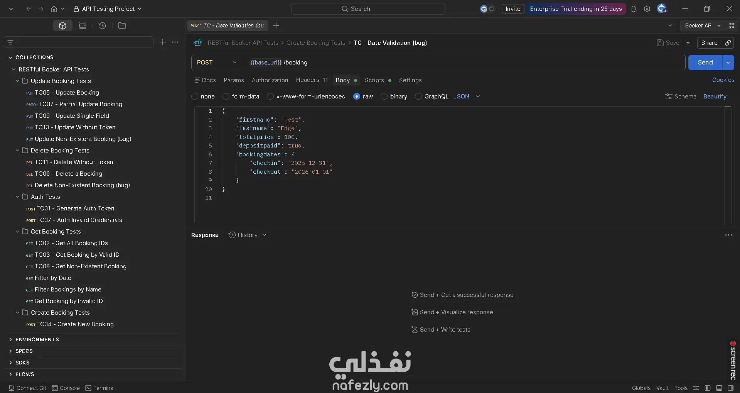This screenshot has height=393, width=740.
Task: Open Terminal in the status bar
Action: (100, 388)
